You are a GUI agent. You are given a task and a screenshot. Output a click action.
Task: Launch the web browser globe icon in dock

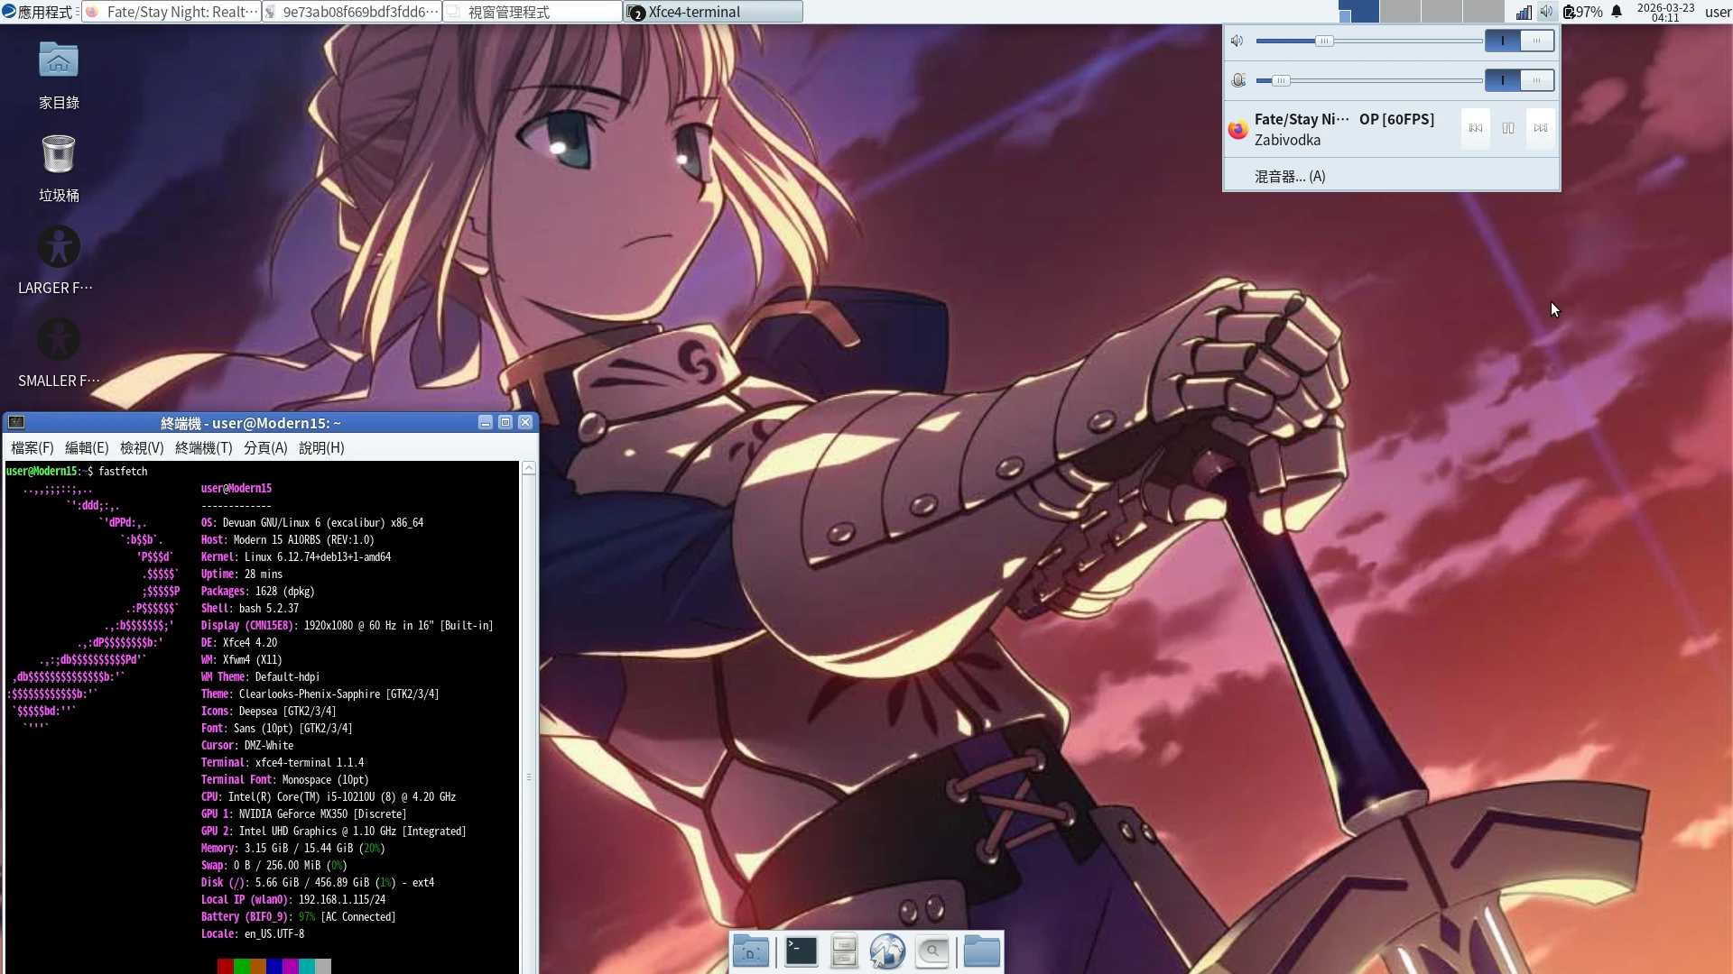pyautogui.click(x=887, y=951)
